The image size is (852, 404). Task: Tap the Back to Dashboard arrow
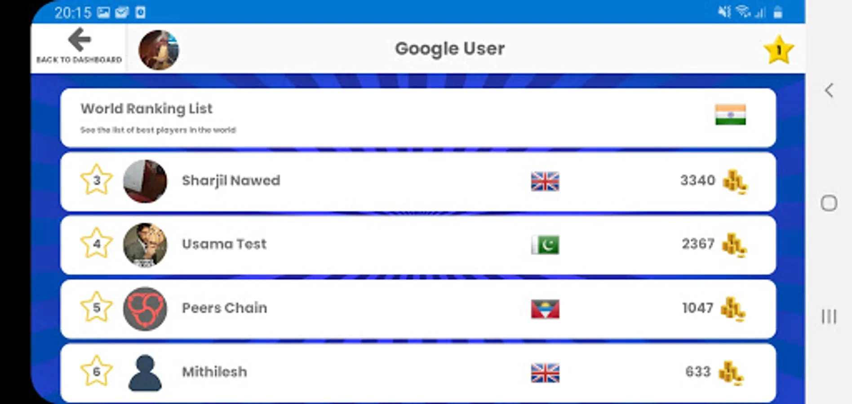79,40
